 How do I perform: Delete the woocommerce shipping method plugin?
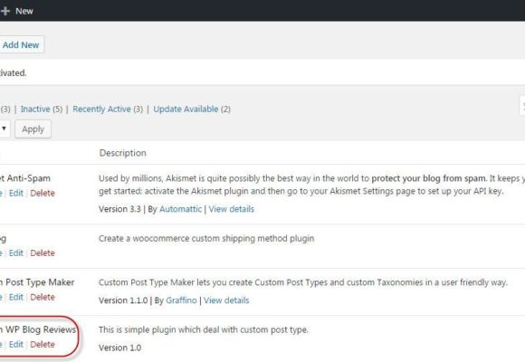43,253
